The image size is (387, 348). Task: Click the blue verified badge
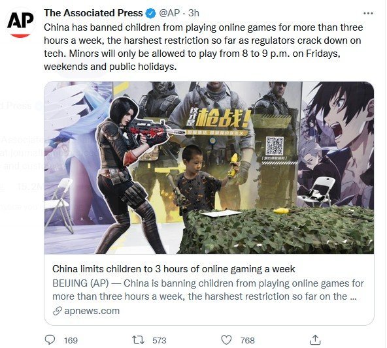150,13
